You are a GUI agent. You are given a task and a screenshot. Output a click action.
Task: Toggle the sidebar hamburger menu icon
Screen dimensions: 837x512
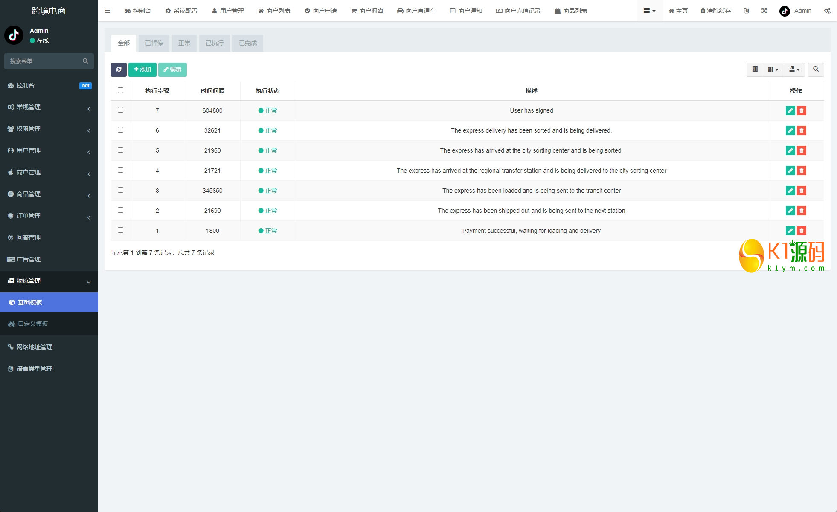(108, 11)
